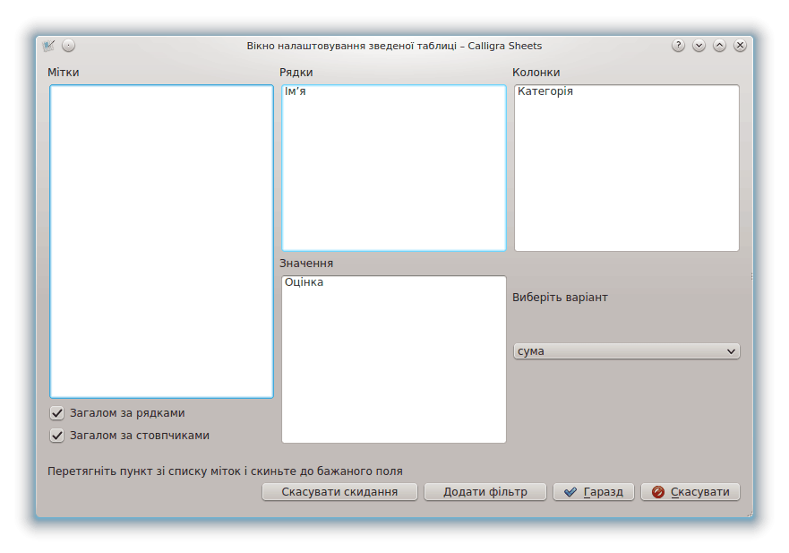Maximize the dialog with the up-arrow button
The width and height of the screenshot is (789, 553).
719,46
